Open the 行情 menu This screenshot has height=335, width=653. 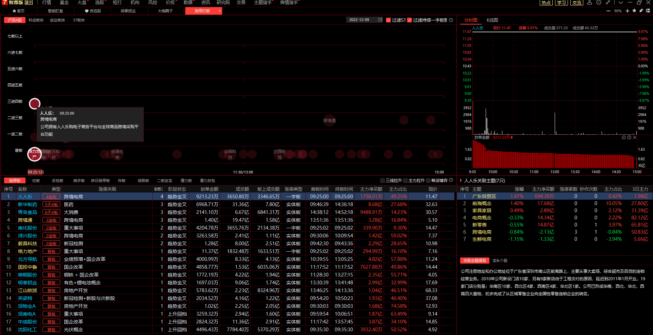[47, 2]
